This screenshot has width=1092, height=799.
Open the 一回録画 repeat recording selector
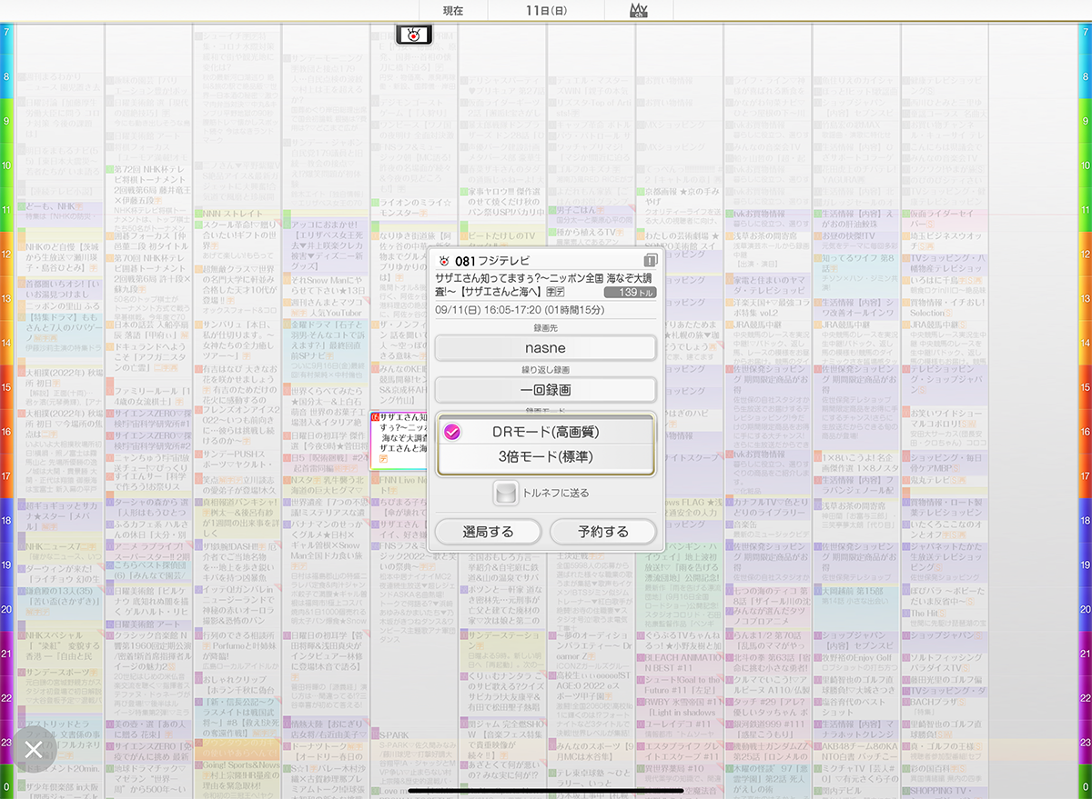545,390
